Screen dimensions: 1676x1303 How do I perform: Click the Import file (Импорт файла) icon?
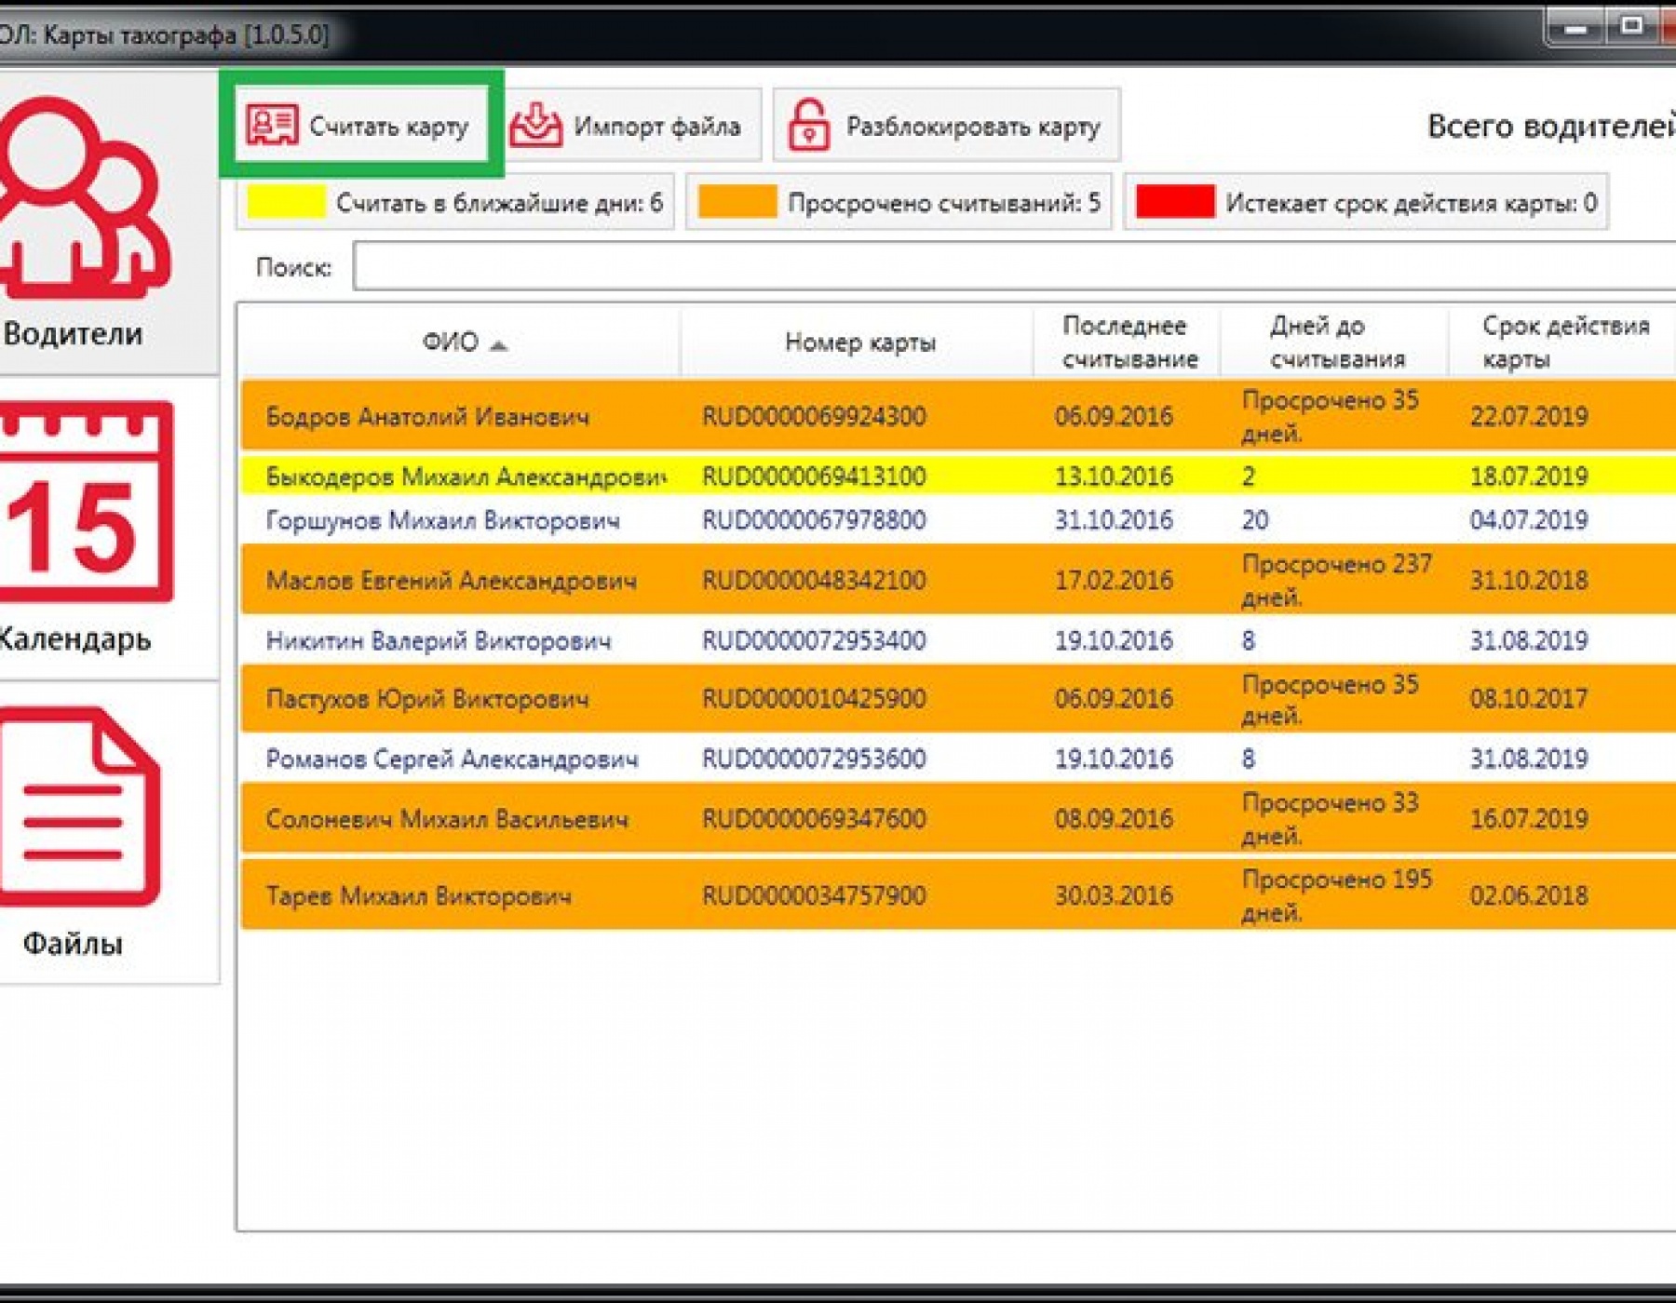pyautogui.click(x=536, y=125)
